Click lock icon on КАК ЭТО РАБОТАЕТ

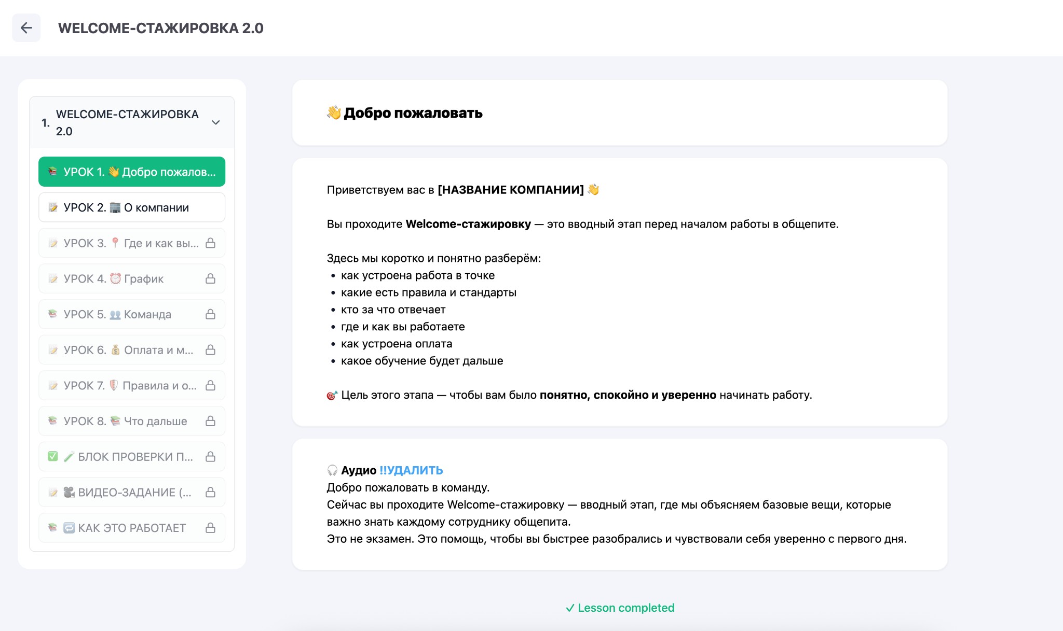click(210, 528)
